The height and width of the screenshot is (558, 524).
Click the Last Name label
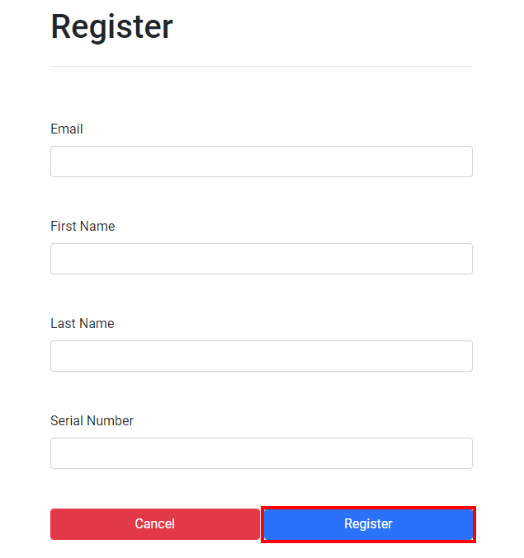[x=83, y=324]
